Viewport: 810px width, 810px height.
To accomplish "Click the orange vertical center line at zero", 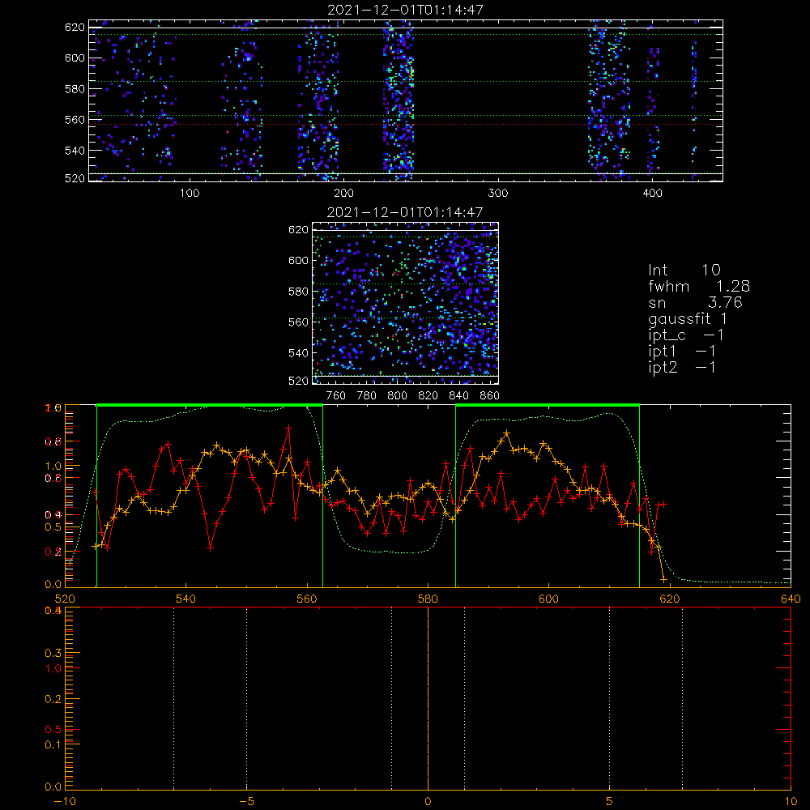I will [x=428, y=697].
